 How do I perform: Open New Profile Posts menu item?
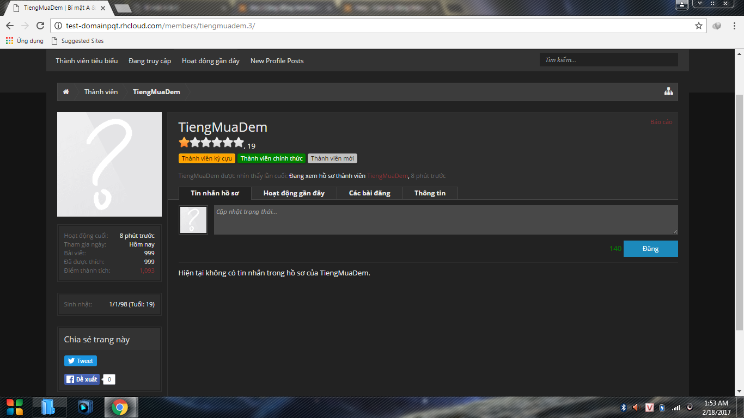[277, 61]
